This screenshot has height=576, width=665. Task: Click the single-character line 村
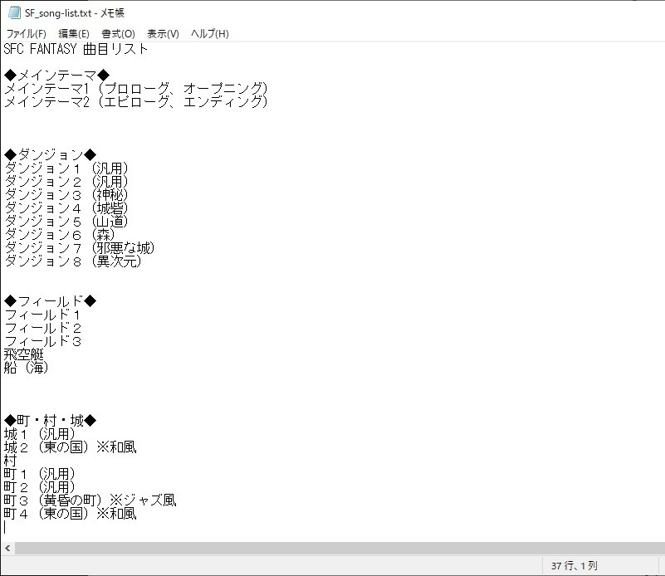10,461
